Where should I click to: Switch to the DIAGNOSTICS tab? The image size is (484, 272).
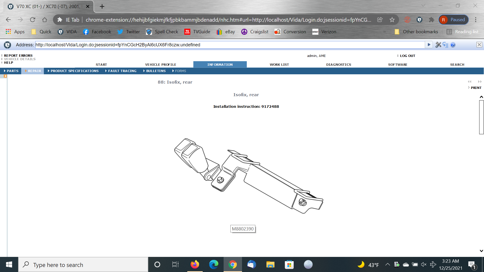339,65
